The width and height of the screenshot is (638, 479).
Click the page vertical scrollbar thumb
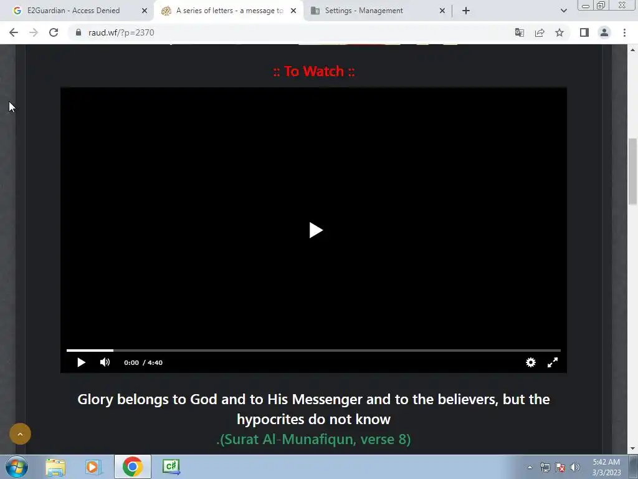tap(632, 172)
